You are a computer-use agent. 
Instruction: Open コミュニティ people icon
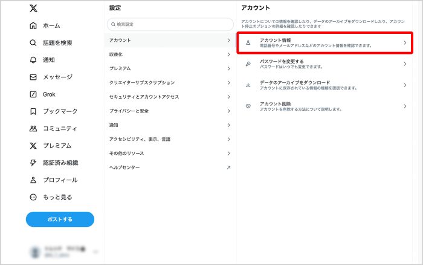pos(33,128)
